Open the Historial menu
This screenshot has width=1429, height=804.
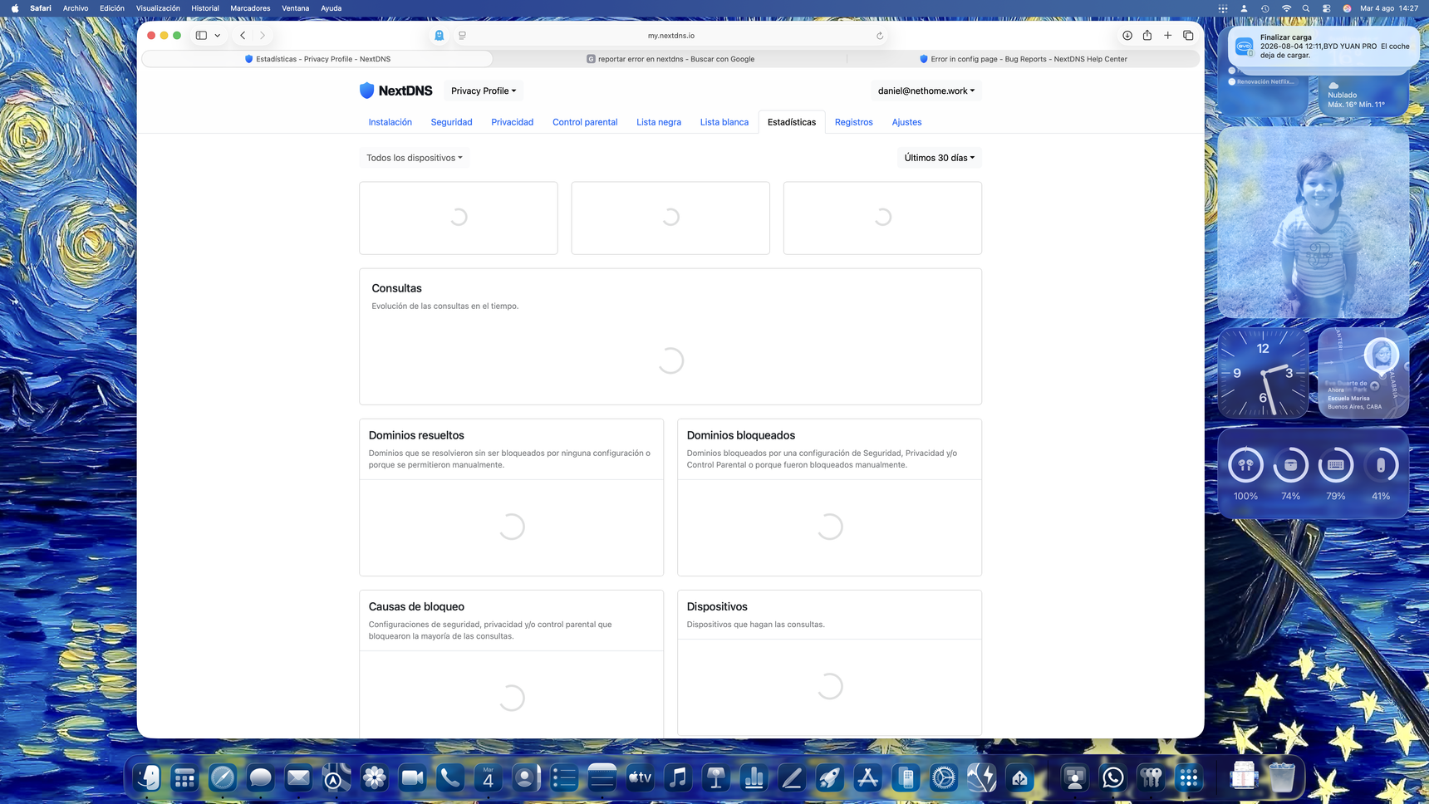[x=205, y=8]
